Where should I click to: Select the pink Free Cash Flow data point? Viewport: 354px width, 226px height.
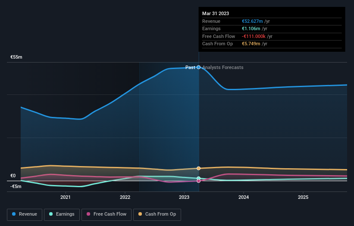(x=198, y=181)
